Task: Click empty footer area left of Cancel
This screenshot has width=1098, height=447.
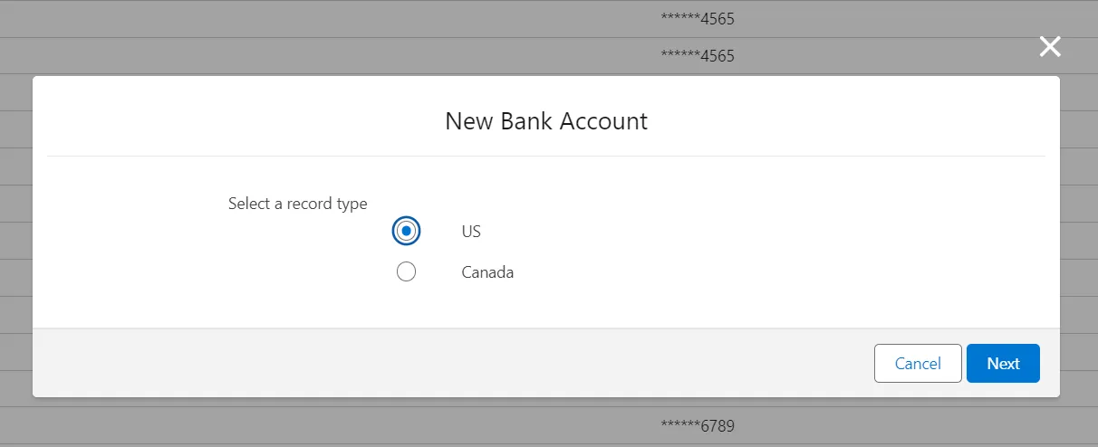Action: point(453,363)
